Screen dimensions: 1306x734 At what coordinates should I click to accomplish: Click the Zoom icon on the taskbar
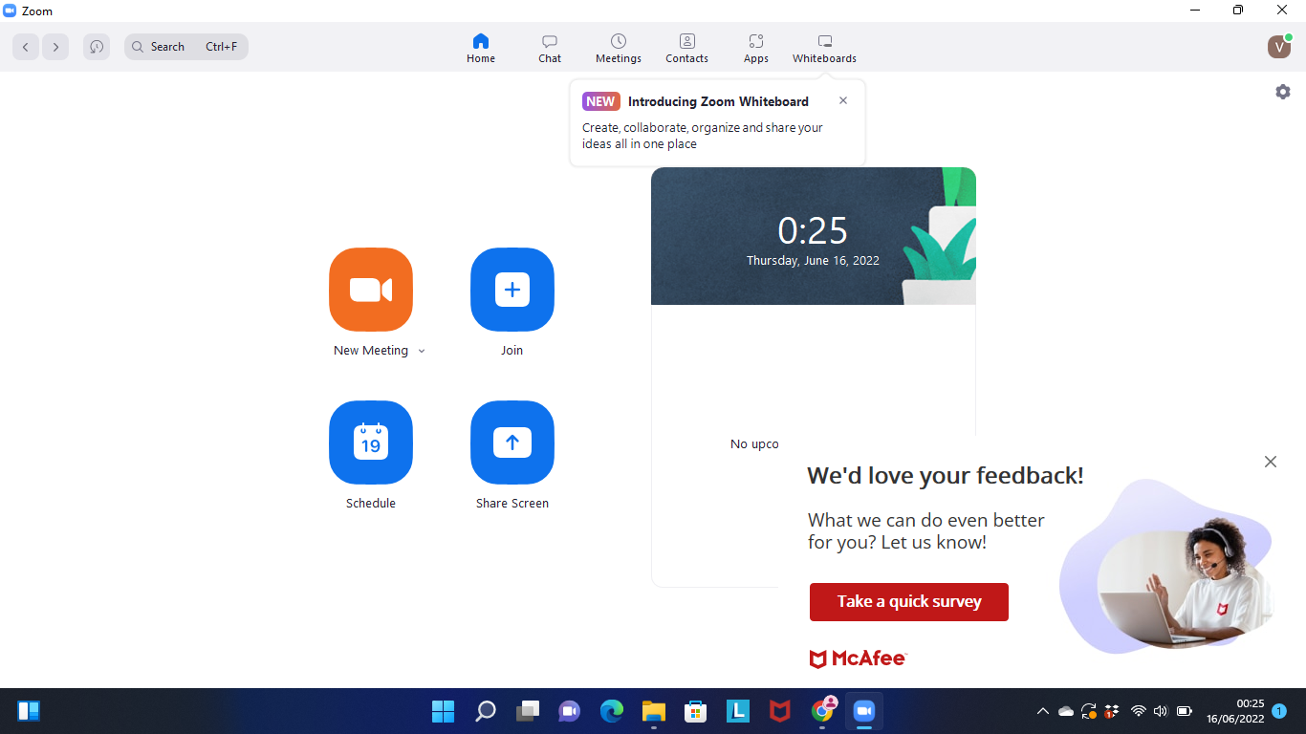(x=864, y=711)
